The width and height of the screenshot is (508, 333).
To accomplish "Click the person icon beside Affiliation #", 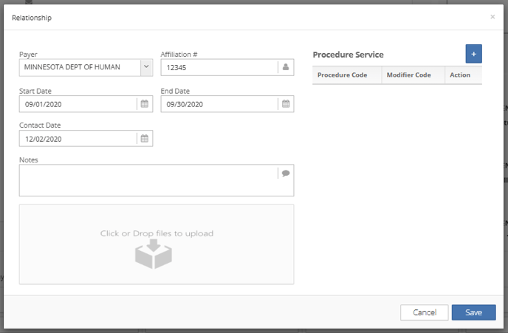I will [286, 67].
